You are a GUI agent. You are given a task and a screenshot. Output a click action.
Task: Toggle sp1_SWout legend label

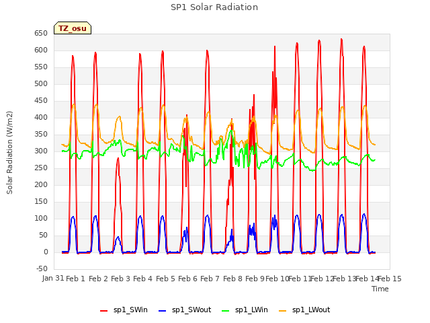click(x=191, y=310)
